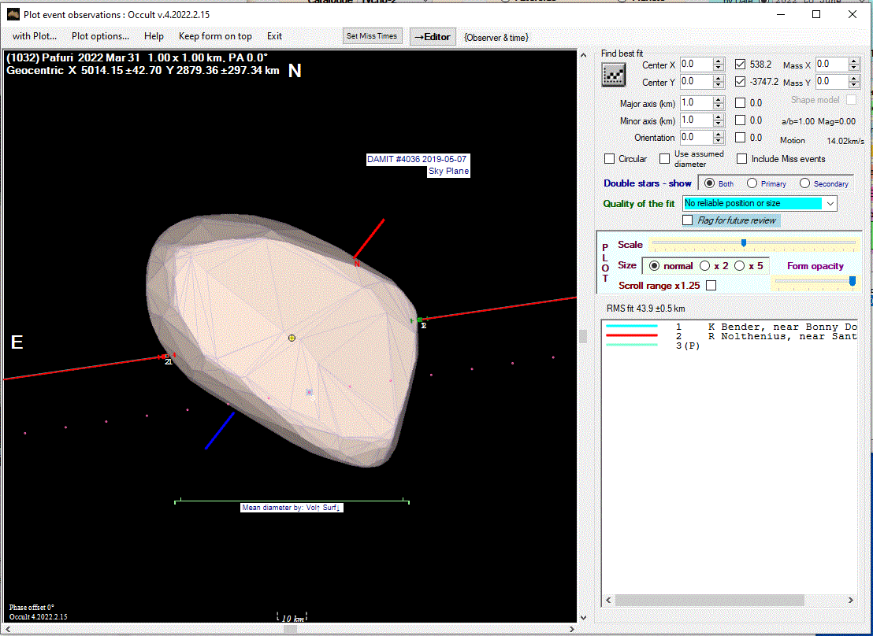The width and height of the screenshot is (873, 636).
Task: Click the Set Miss Times button
Action: [x=372, y=36]
